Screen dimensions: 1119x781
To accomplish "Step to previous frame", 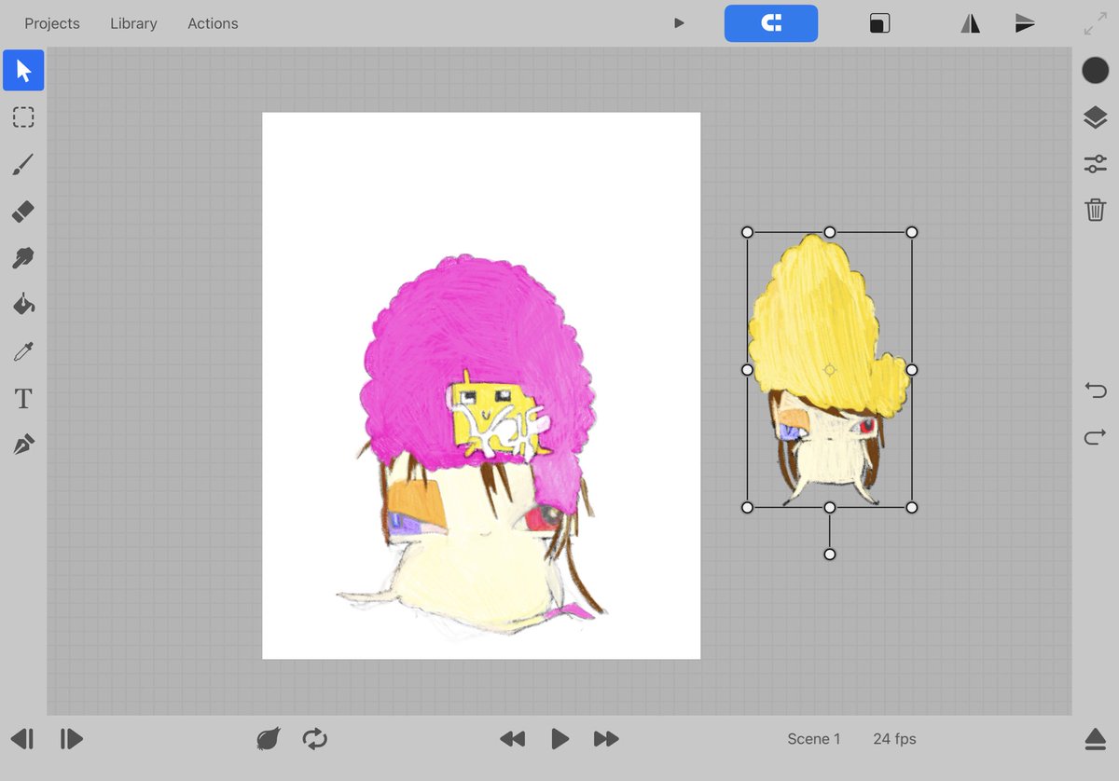I will tap(23, 739).
